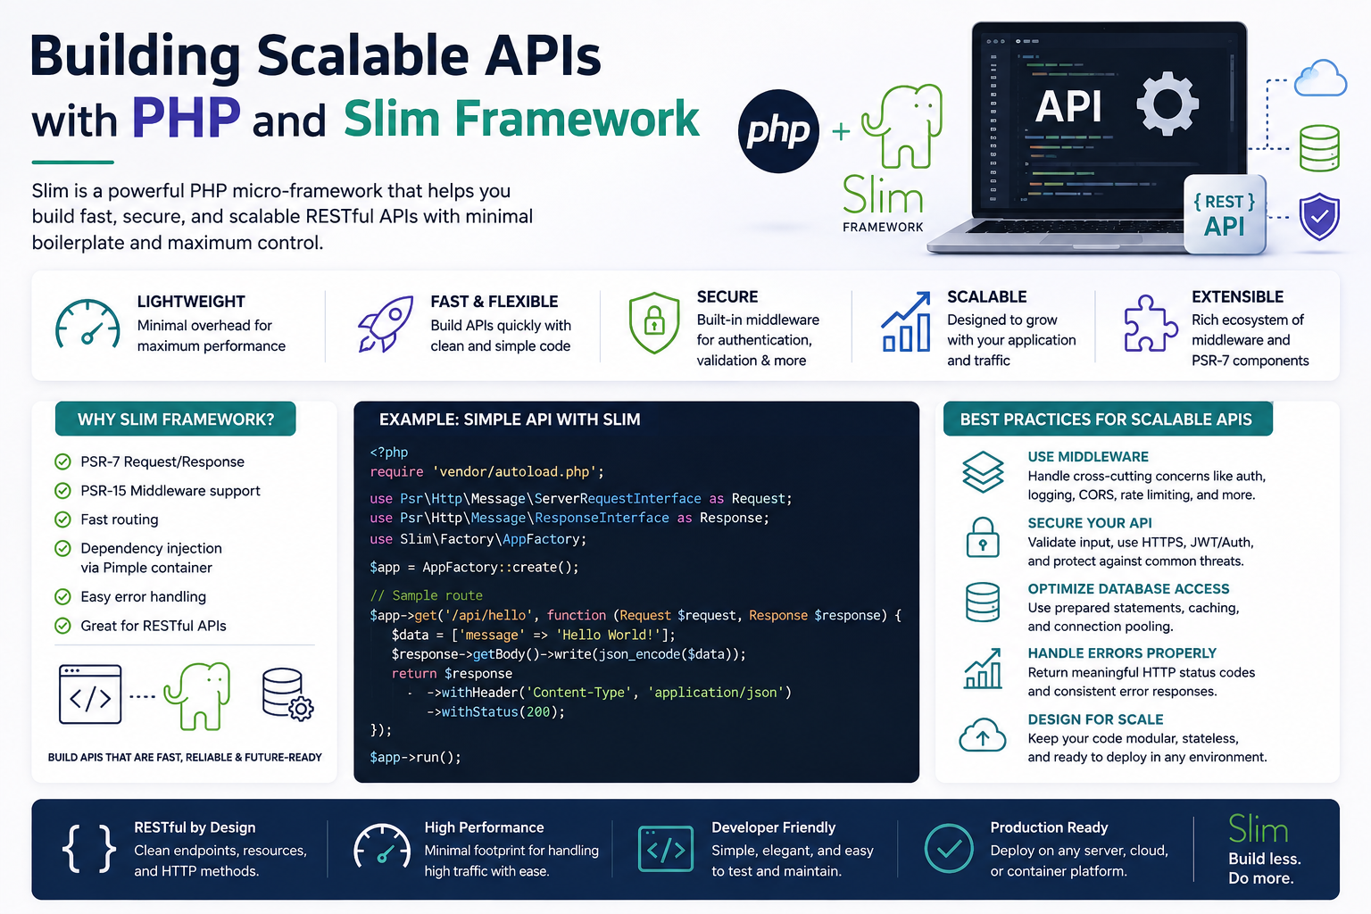Click the elephant icon in Why Slim panel

[197, 695]
